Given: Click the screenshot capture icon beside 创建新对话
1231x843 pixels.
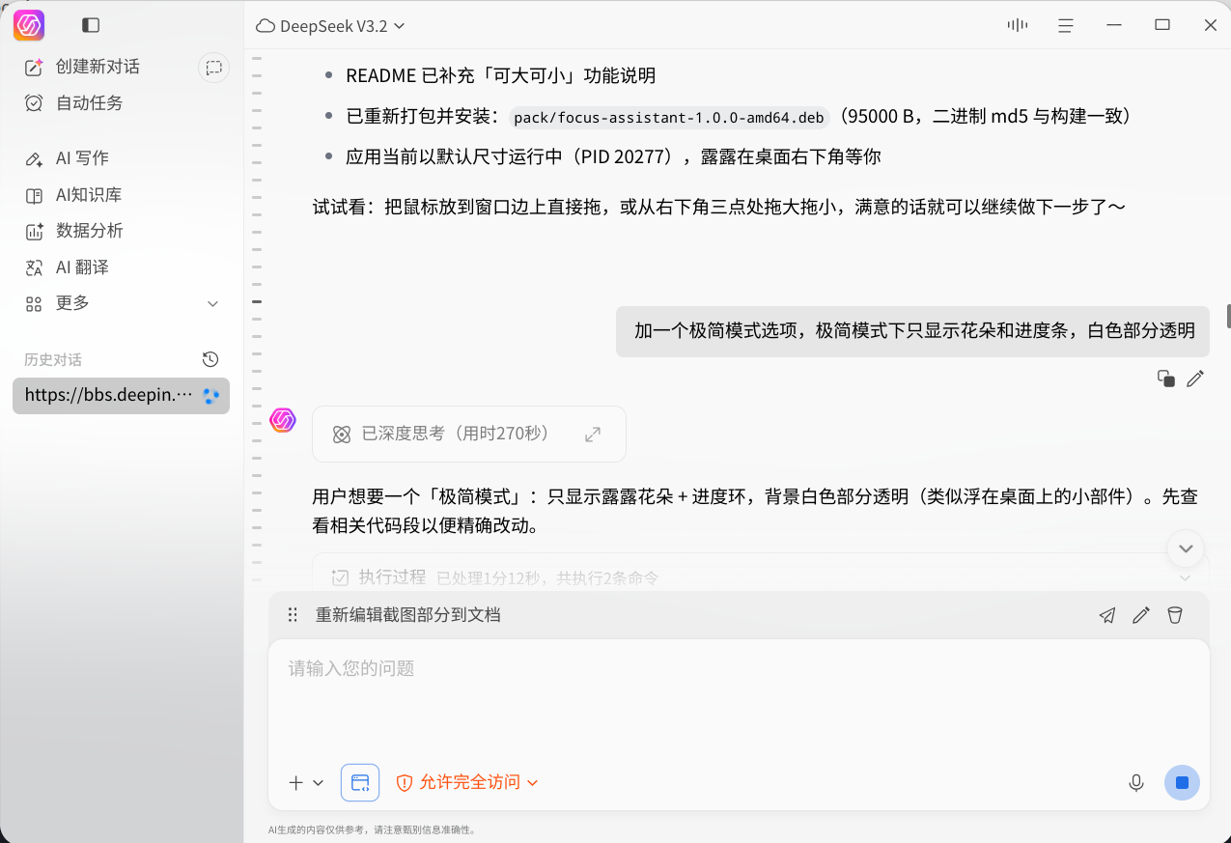Looking at the screenshot, I should click(x=213, y=68).
